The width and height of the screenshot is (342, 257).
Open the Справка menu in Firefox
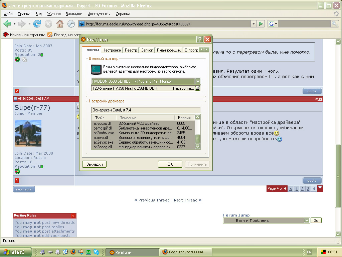point(123,14)
